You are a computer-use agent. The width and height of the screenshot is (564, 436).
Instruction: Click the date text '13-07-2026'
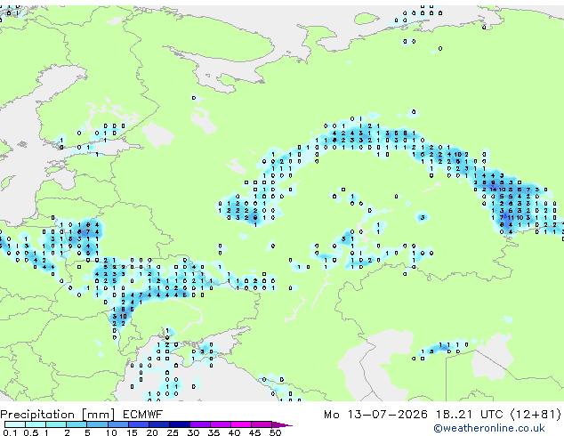387,415
